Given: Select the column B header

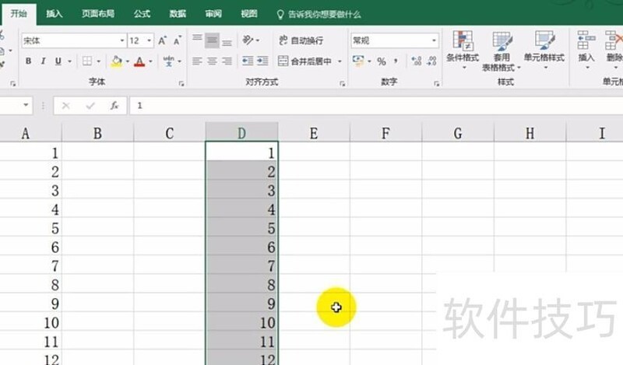Looking at the screenshot, I should (97, 133).
